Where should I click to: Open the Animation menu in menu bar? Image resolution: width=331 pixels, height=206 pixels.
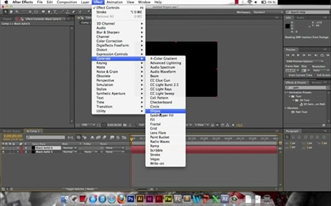coord(115,2)
